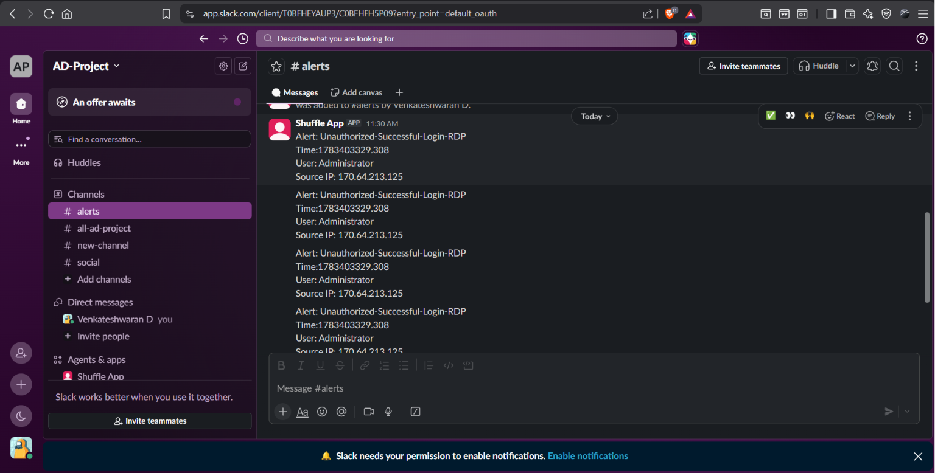Open the Brave Shields lion icon

[670, 13]
